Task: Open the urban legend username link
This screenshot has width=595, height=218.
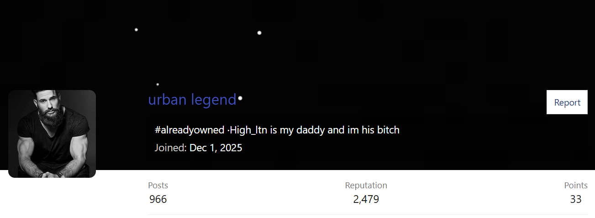Action: (x=192, y=99)
